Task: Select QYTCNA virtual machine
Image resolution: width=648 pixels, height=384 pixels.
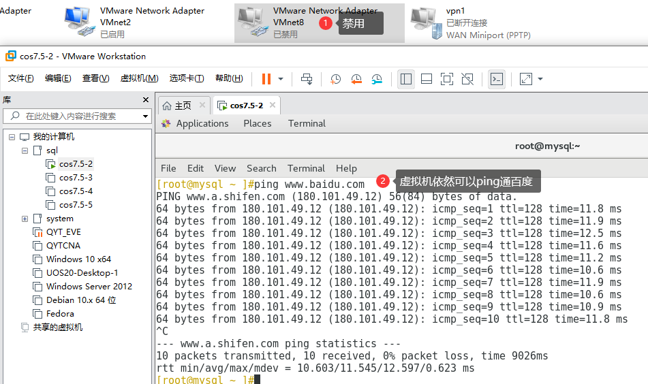Action: pos(63,246)
